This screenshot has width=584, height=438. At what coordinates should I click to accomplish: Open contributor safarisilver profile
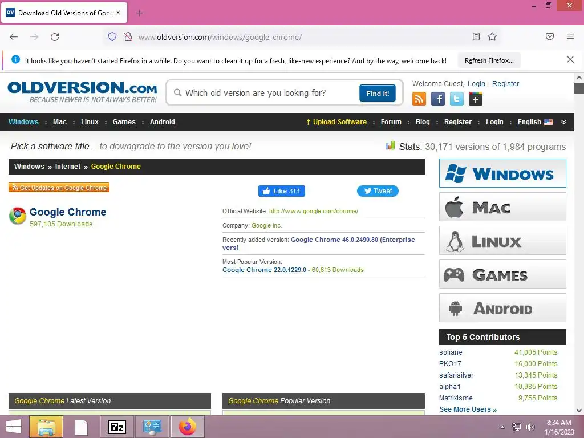(456, 375)
